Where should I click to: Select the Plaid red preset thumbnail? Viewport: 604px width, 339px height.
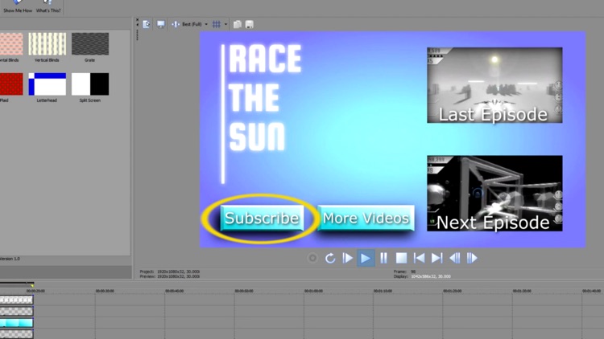[11, 84]
